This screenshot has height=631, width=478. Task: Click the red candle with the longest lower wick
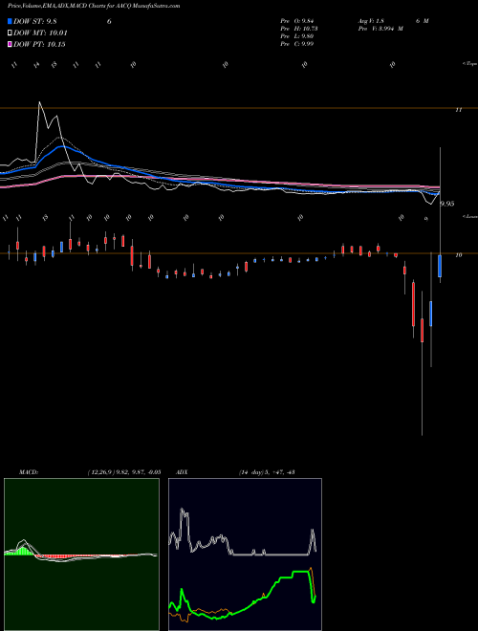click(422, 331)
